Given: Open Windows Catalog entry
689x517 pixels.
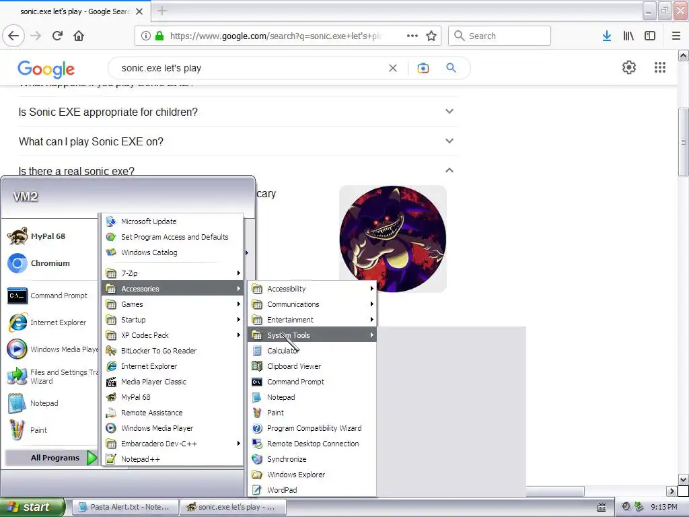Looking at the screenshot, I should pos(173,253).
